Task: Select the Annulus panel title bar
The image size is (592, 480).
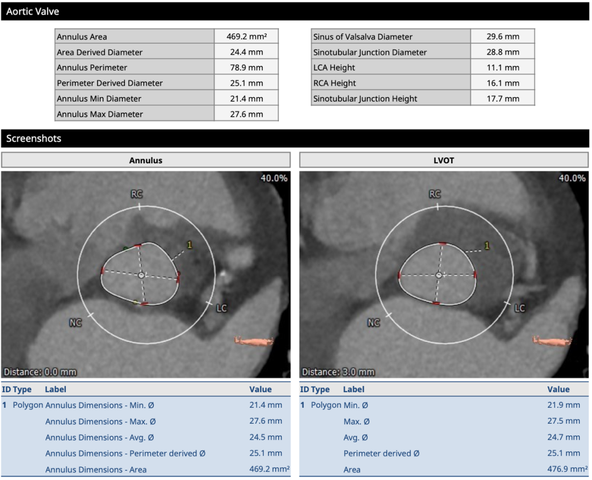Action: pos(146,161)
